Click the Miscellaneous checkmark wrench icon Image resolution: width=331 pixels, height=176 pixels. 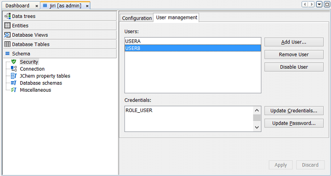[x=14, y=90]
